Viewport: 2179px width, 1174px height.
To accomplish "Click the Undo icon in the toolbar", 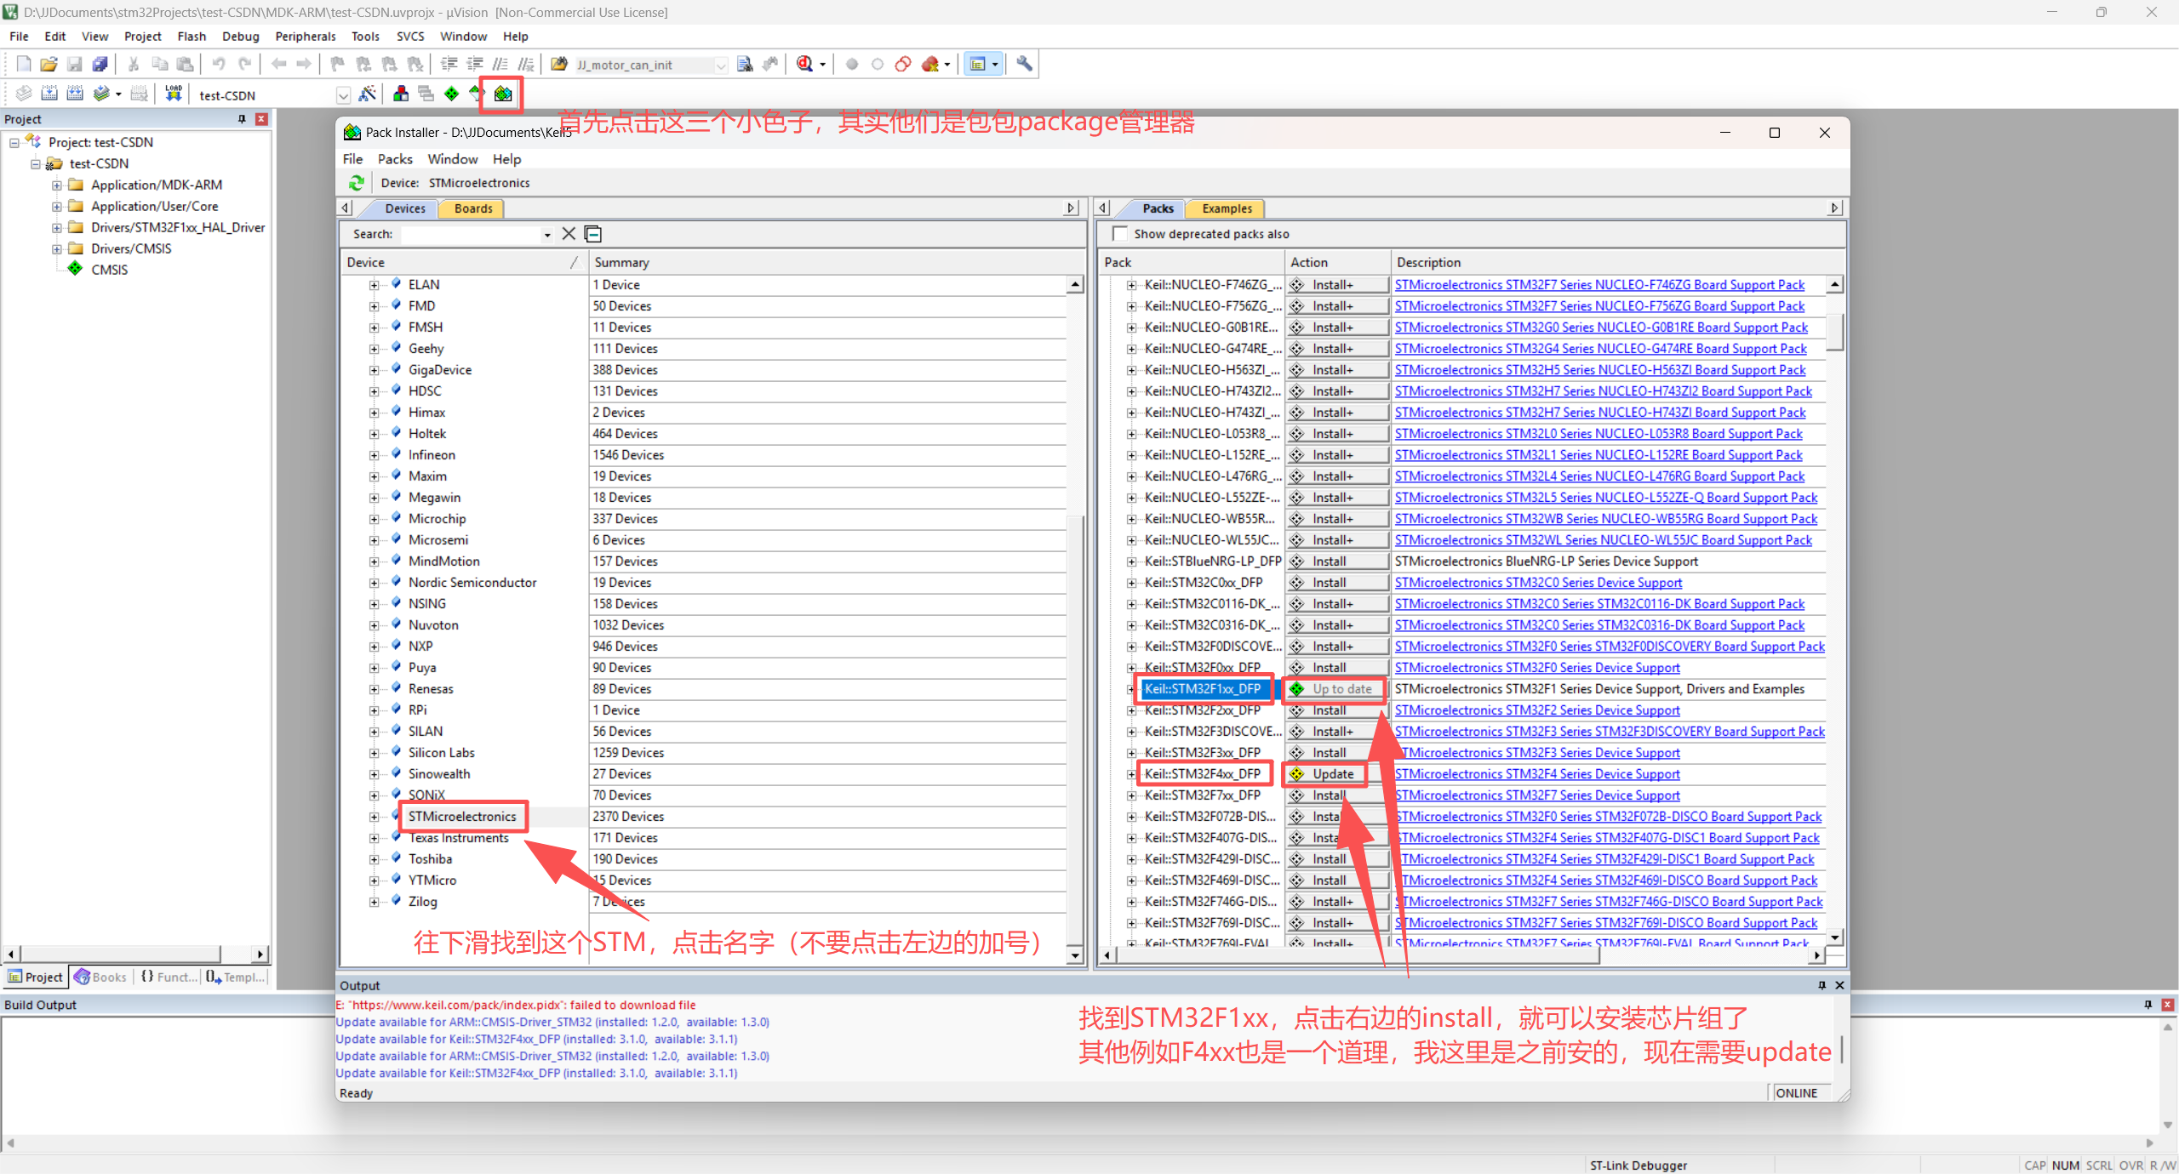I will pyautogui.click(x=219, y=64).
